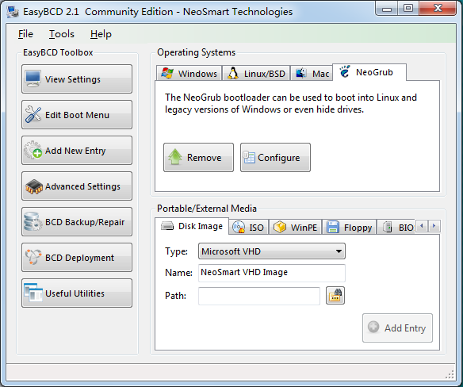Show next media tabs with right arrow

click(434, 226)
